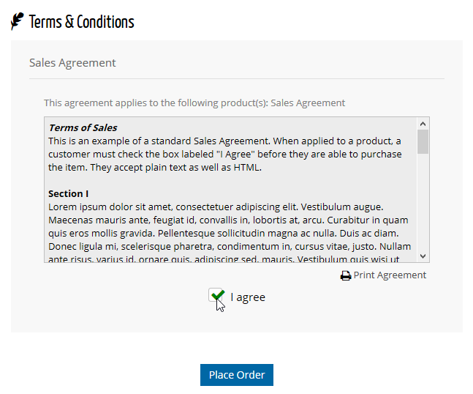Open the Print Agreement link

[x=389, y=275]
